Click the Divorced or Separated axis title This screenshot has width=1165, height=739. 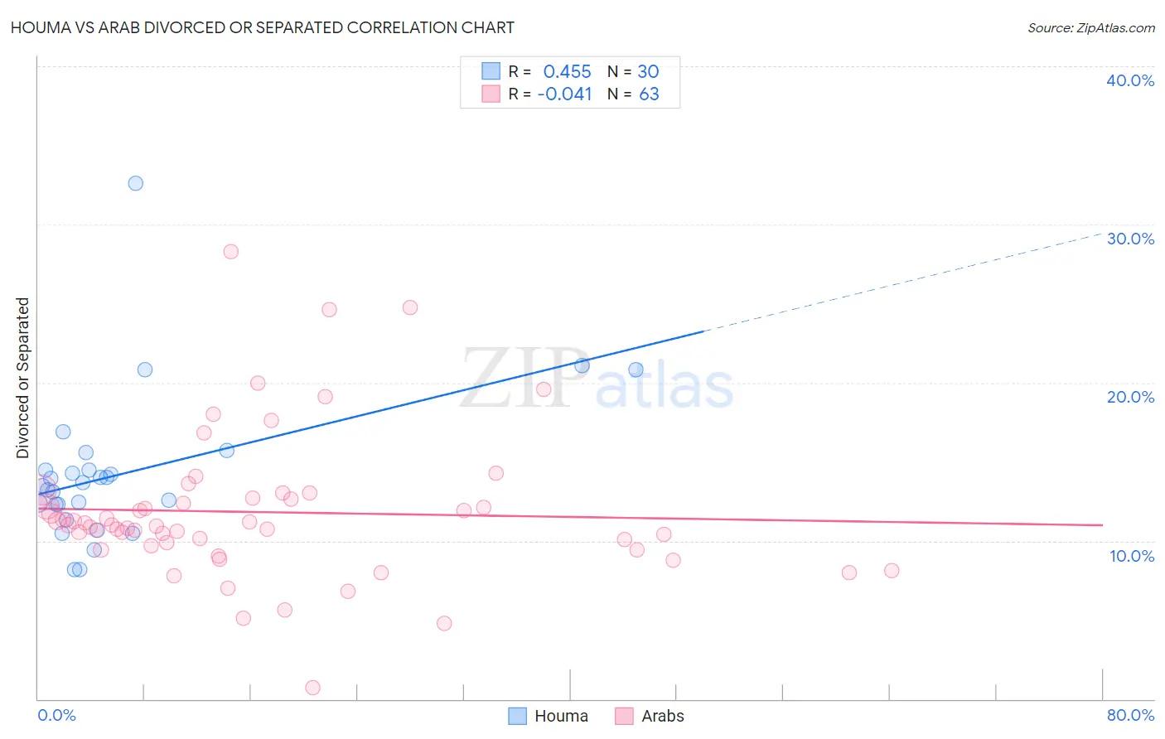[22, 378]
